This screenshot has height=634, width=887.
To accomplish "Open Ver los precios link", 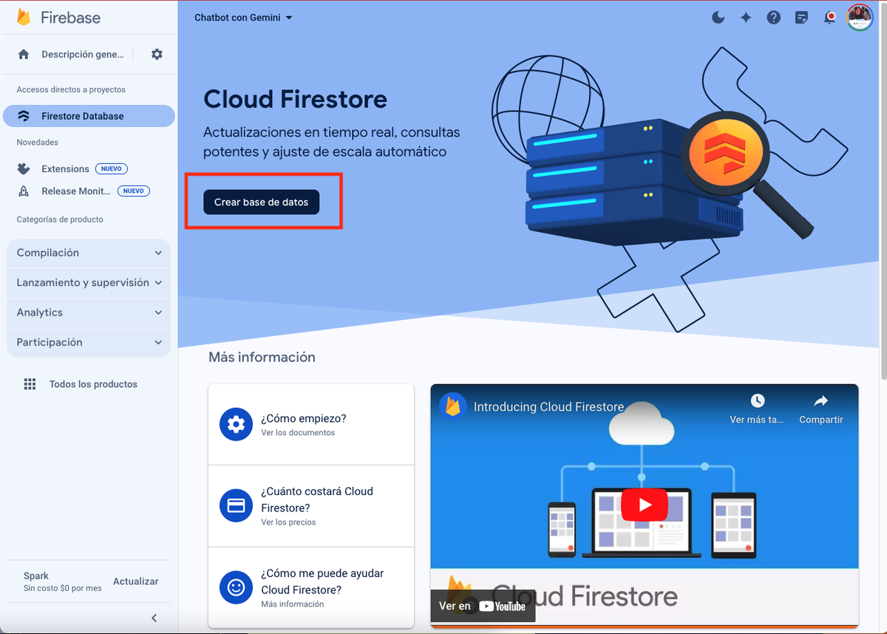I will [288, 522].
